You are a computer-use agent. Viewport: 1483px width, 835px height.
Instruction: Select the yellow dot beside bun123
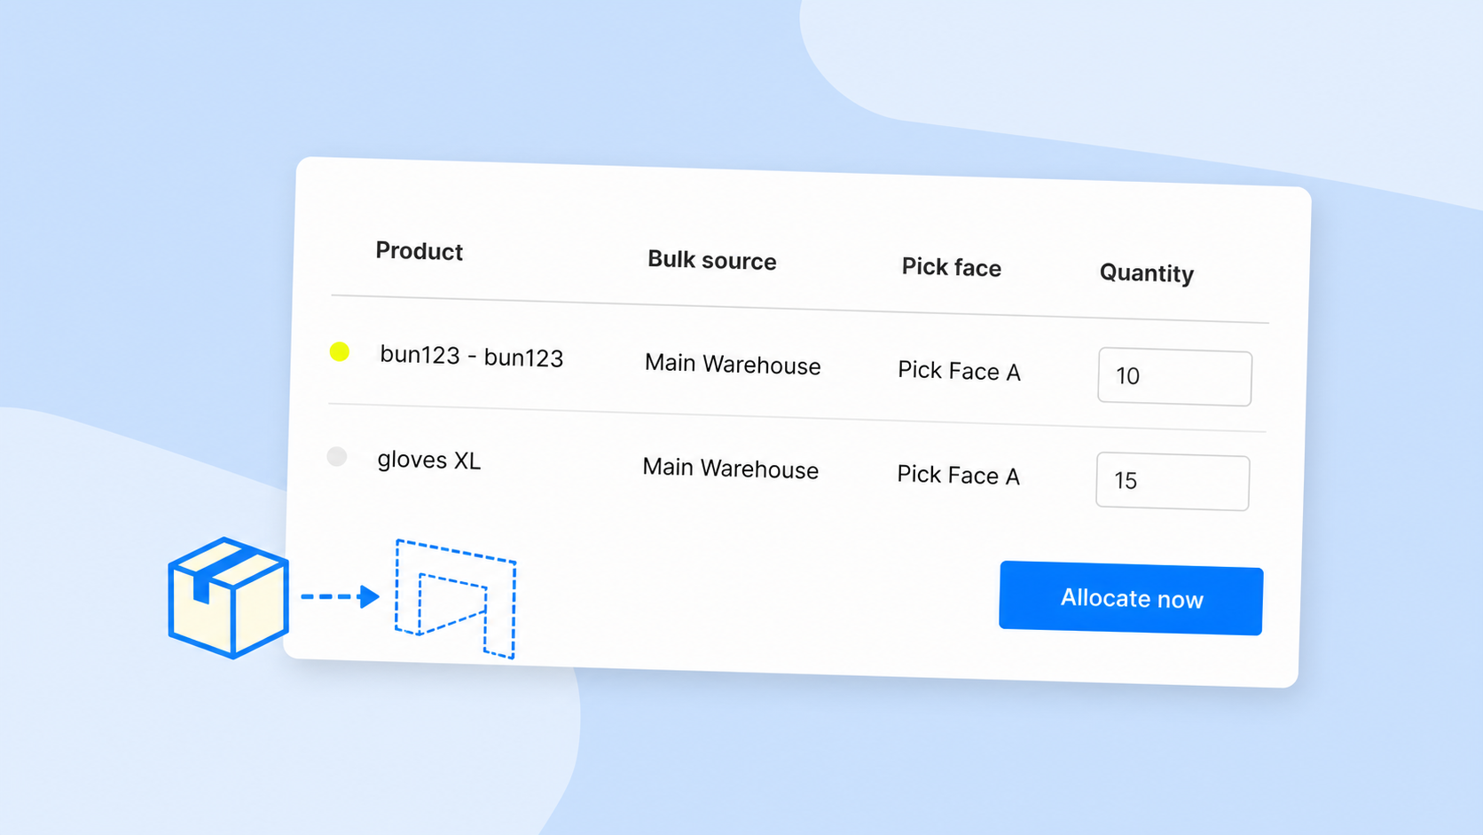339,351
